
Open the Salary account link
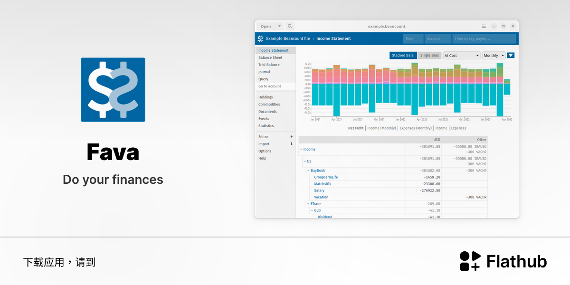point(319,190)
